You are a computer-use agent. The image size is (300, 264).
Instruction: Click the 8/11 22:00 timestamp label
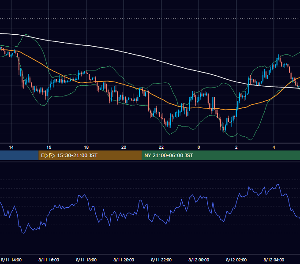click(161, 260)
